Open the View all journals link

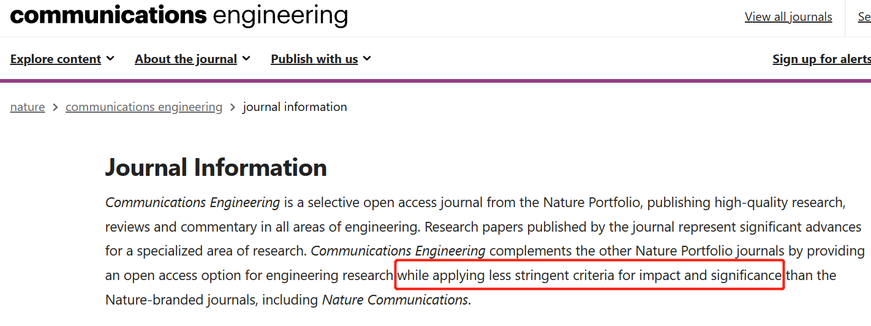click(788, 17)
